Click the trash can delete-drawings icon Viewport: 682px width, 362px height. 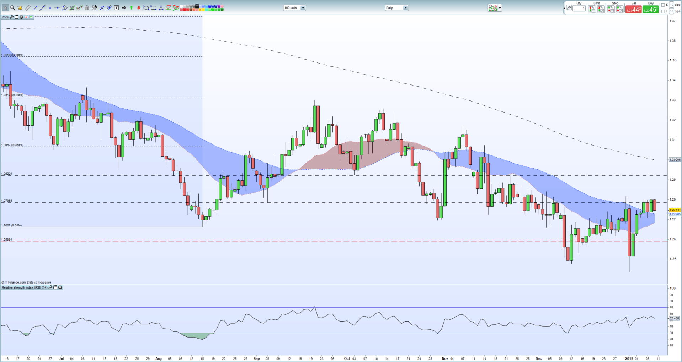coord(87,8)
